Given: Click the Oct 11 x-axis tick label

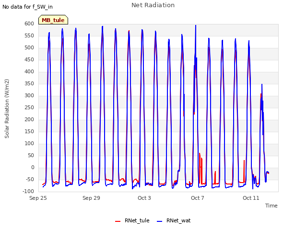Looking at the screenshot, I should (x=251, y=198).
